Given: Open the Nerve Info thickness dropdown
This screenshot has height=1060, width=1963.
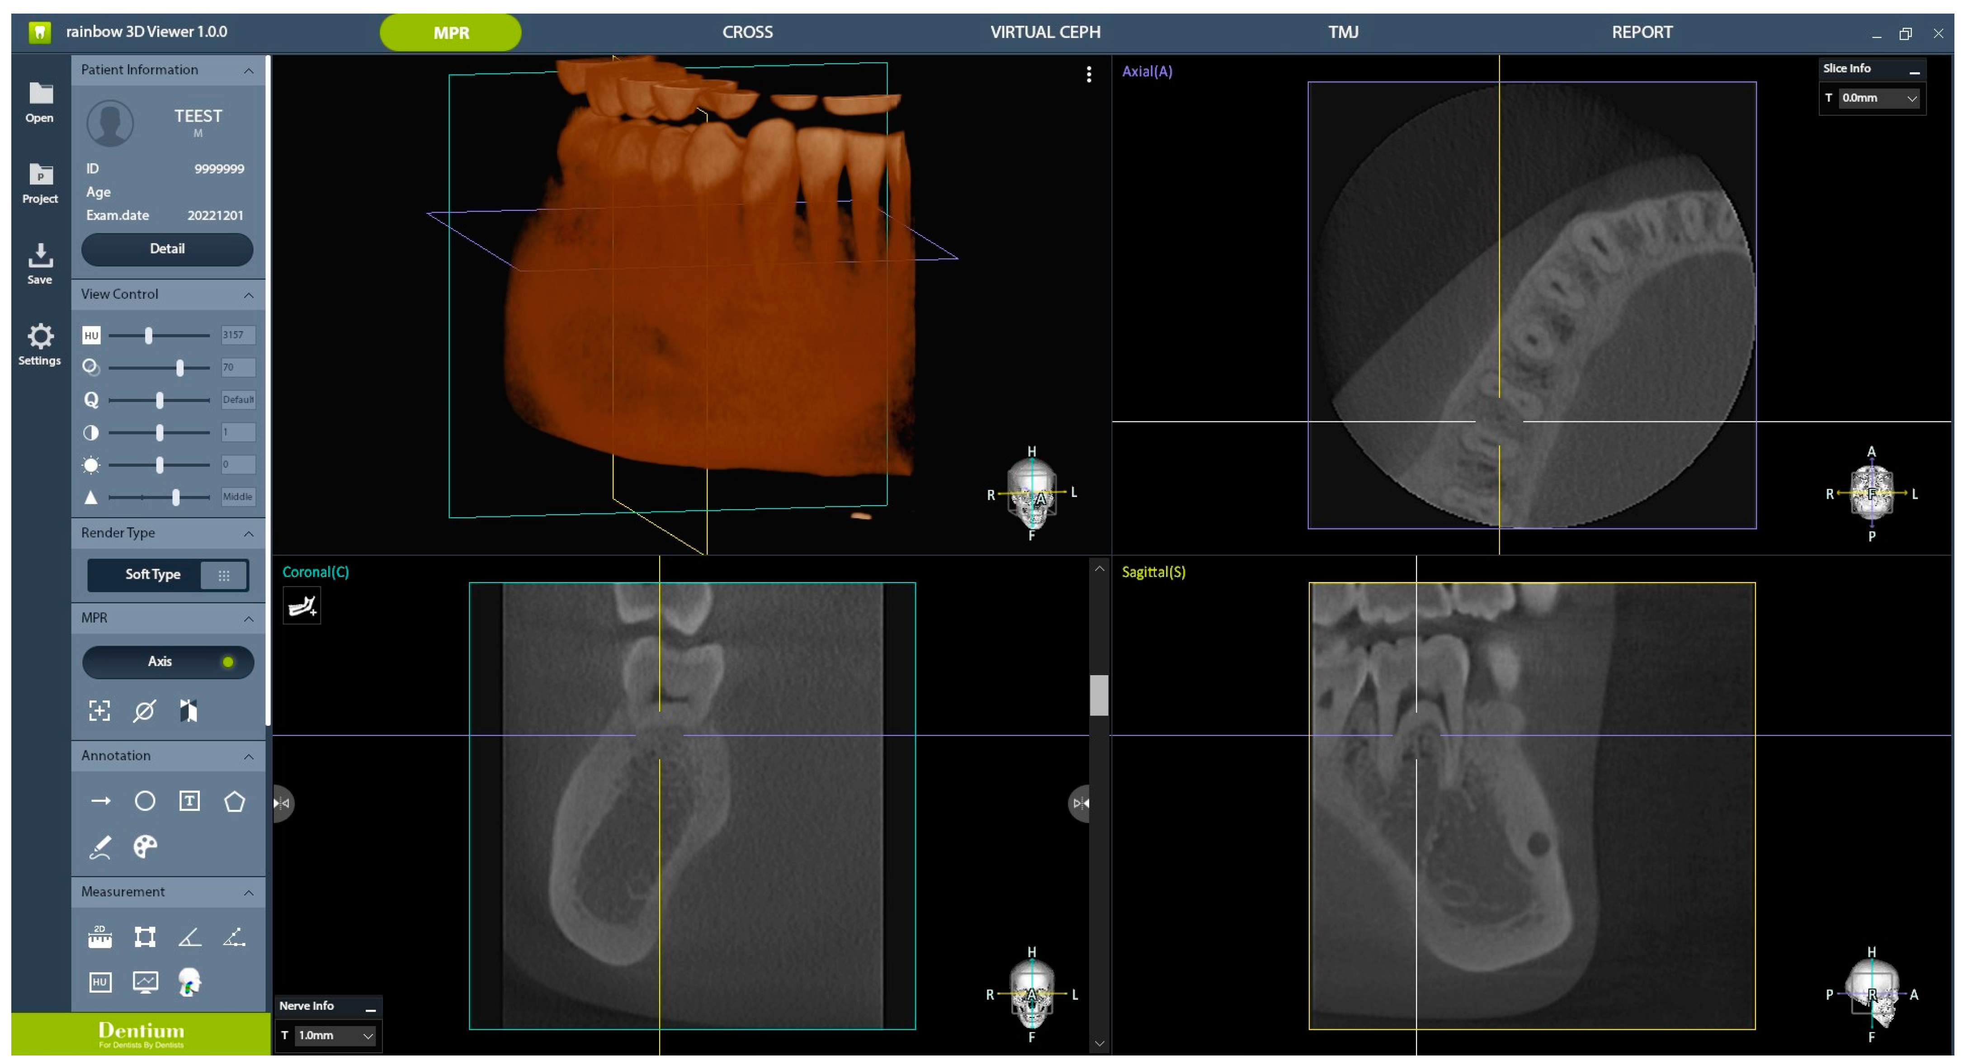Looking at the screenshot, I should tap(336, 1036).
